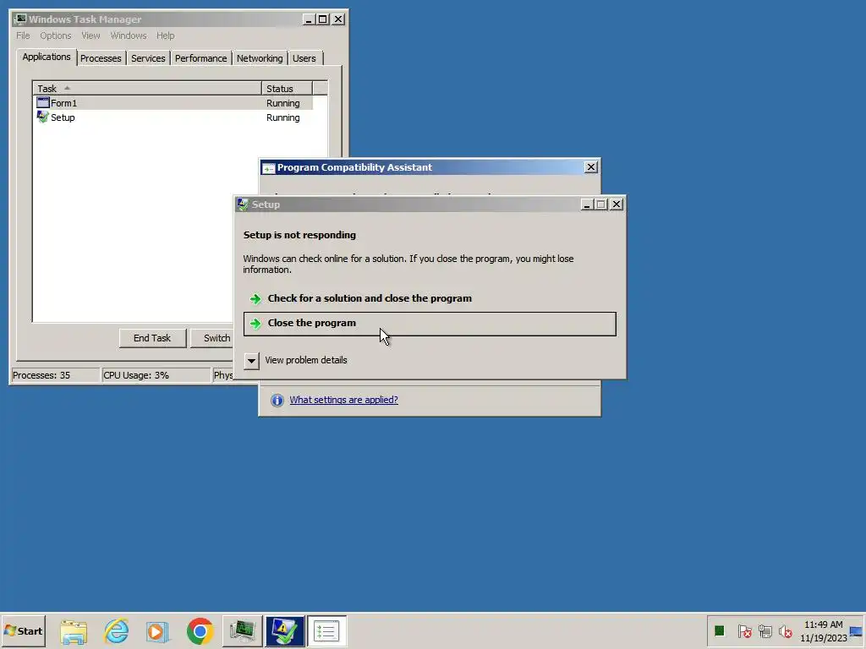Sort the task list by the Status column
Viewport: 866px width, 649px height.
pyautogui.click(x=288, y=88)
